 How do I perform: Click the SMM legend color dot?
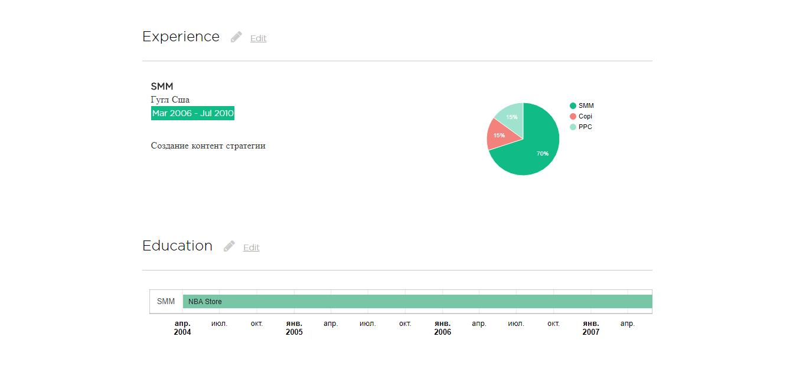[x=573, y=105]
